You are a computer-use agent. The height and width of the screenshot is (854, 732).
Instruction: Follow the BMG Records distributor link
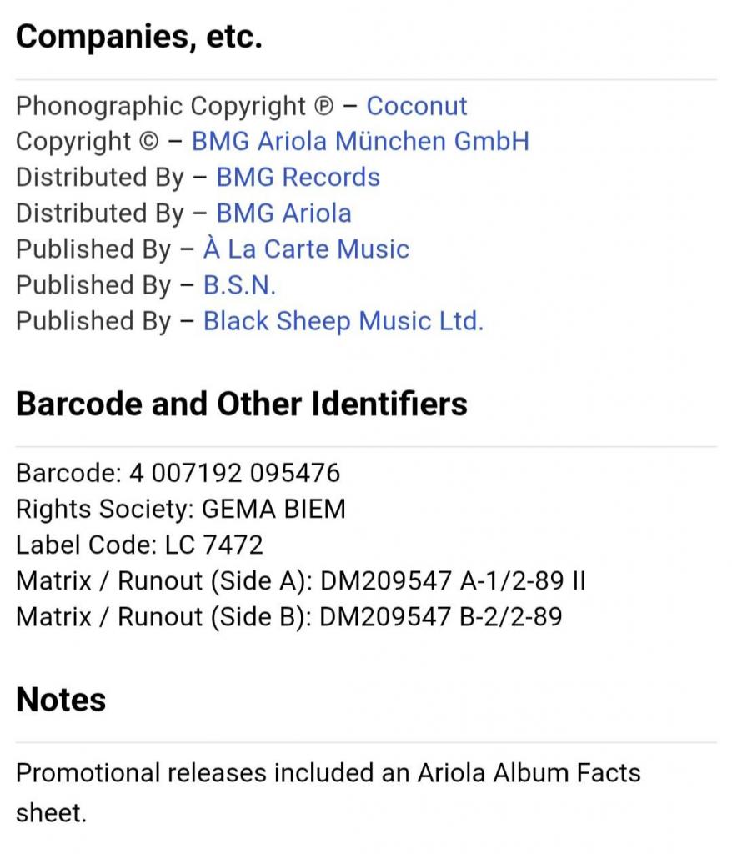pos(298,177)
